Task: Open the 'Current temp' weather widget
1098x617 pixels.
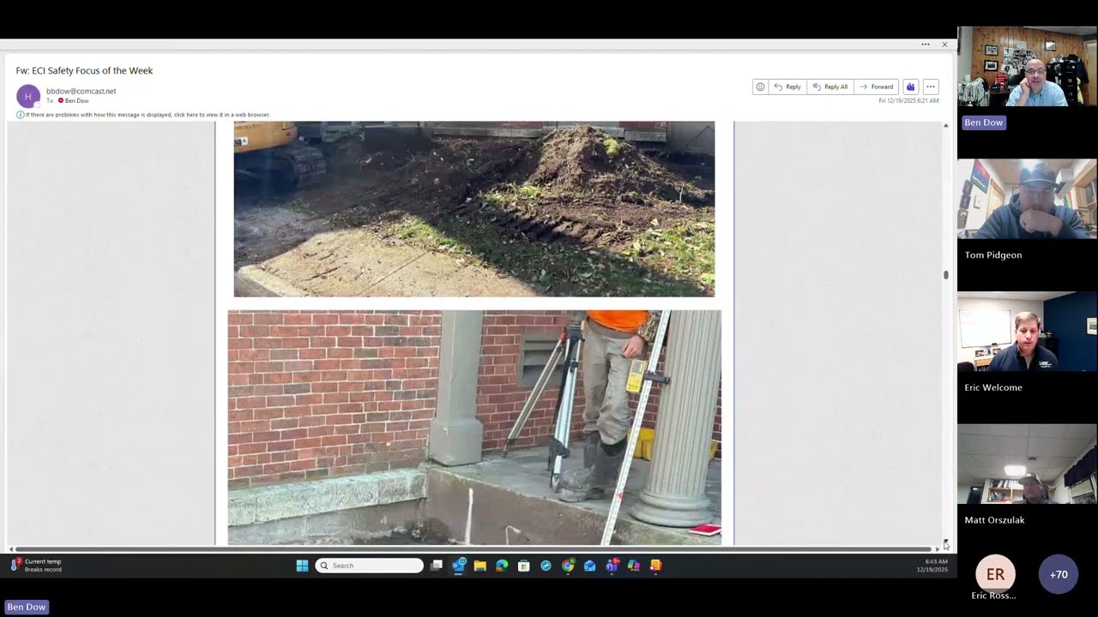Action: [36, 566]
